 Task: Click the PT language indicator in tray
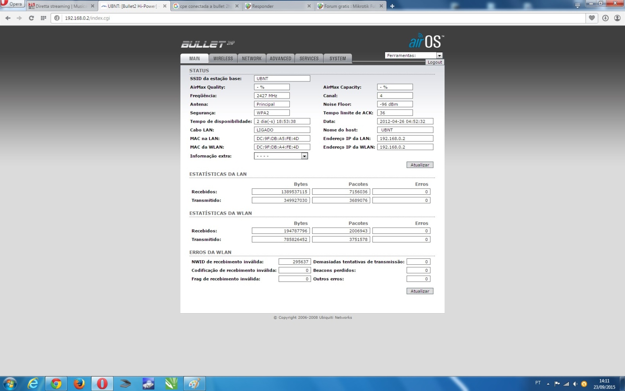(538, 383)
